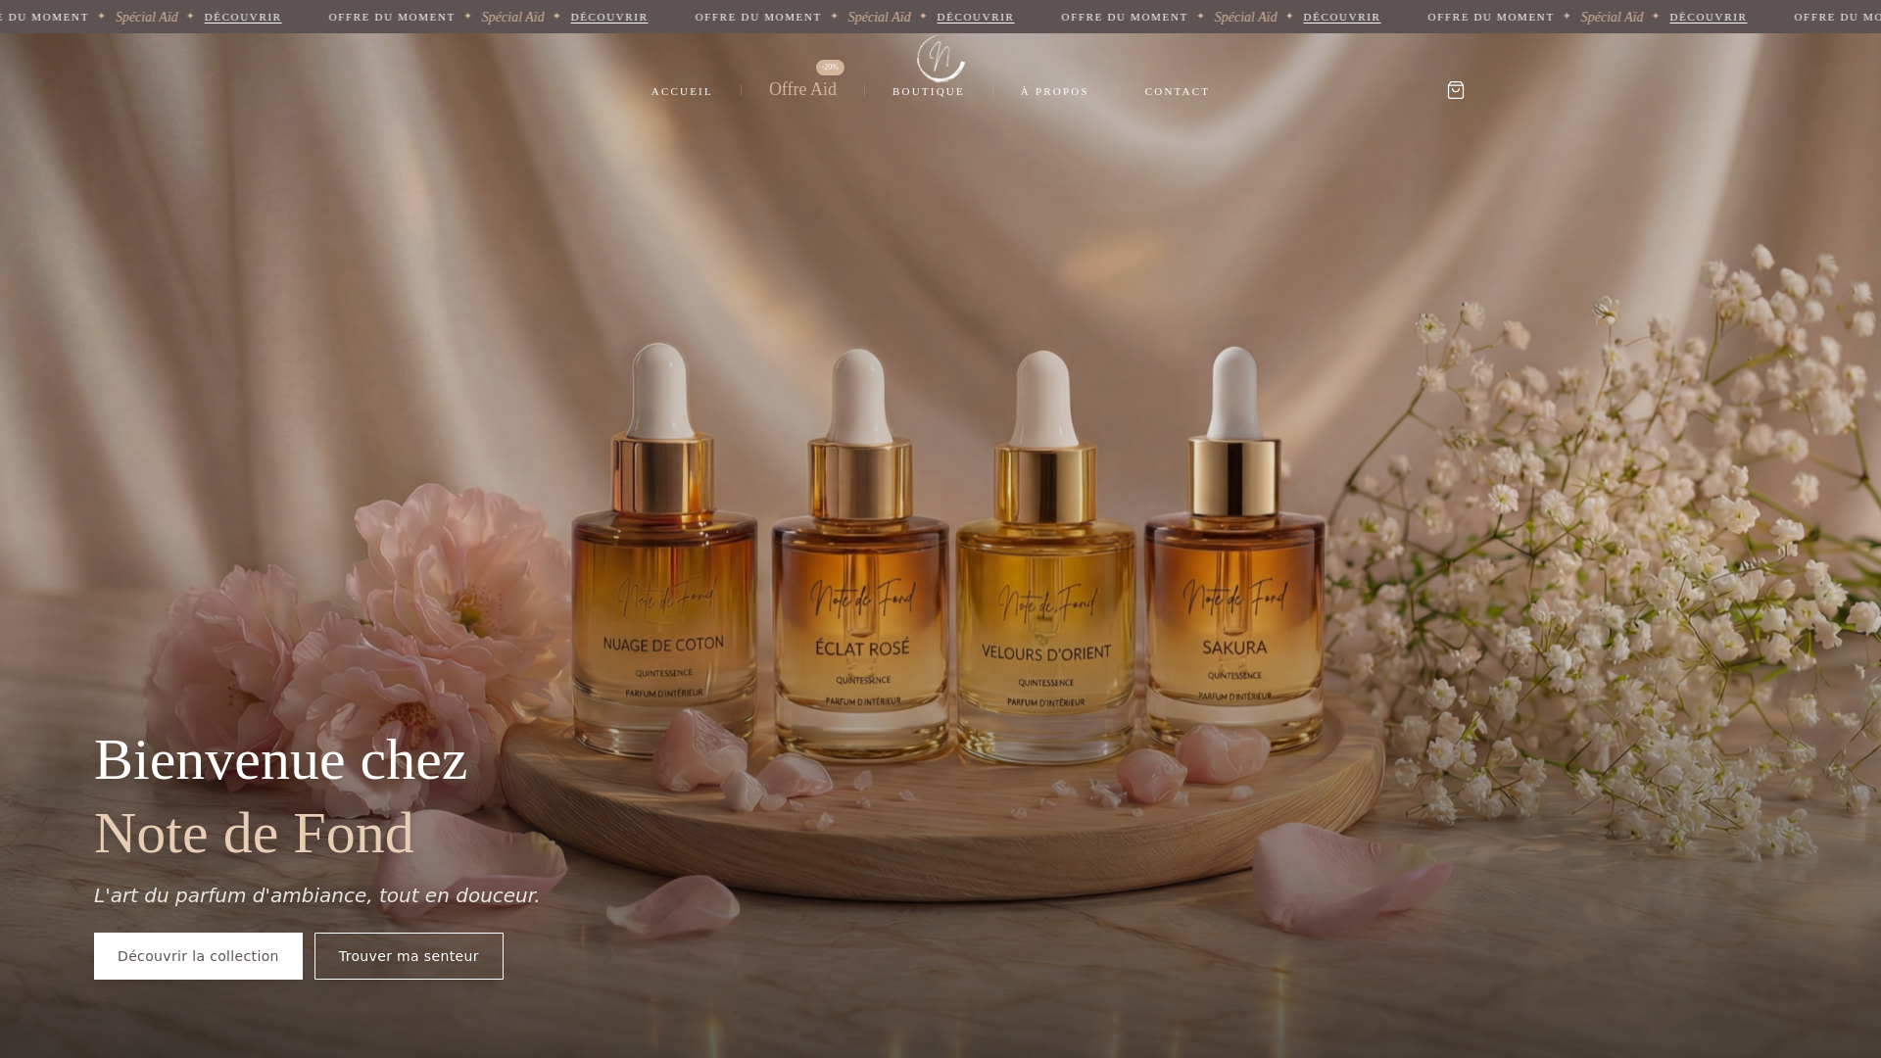
Task: Click the Note de Fond logo
Action: pyautogui.click(x=940, y=59)
